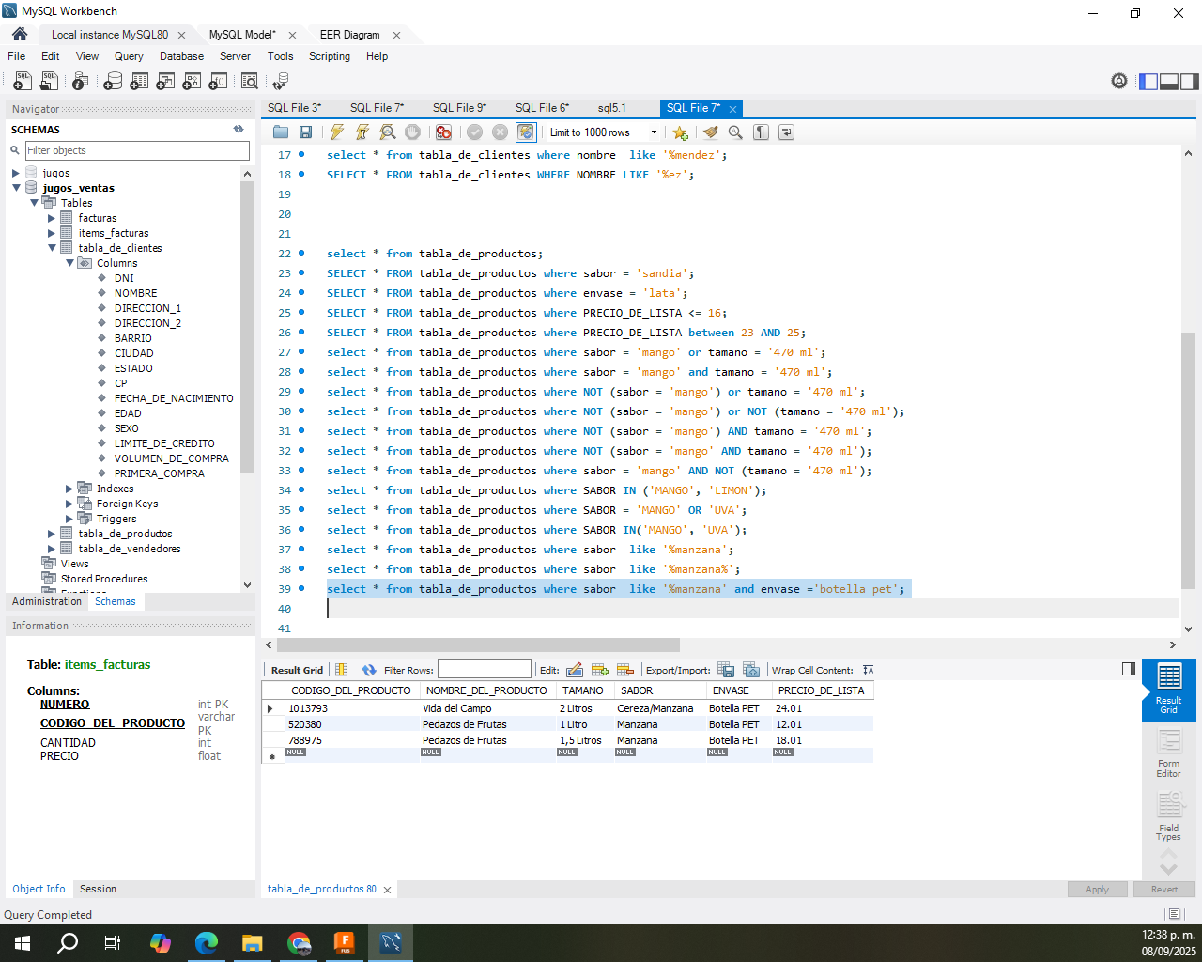1202x962 pixels.
Task: Refresh the result grid data
Action: click(x=369, y=670)
